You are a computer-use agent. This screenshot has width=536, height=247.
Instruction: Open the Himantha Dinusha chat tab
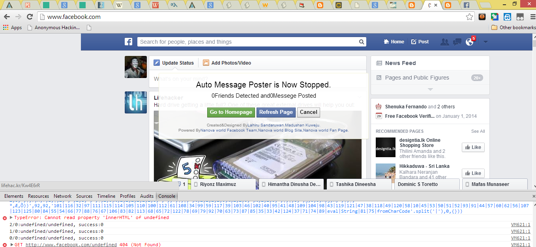click(x=292, y=184)
